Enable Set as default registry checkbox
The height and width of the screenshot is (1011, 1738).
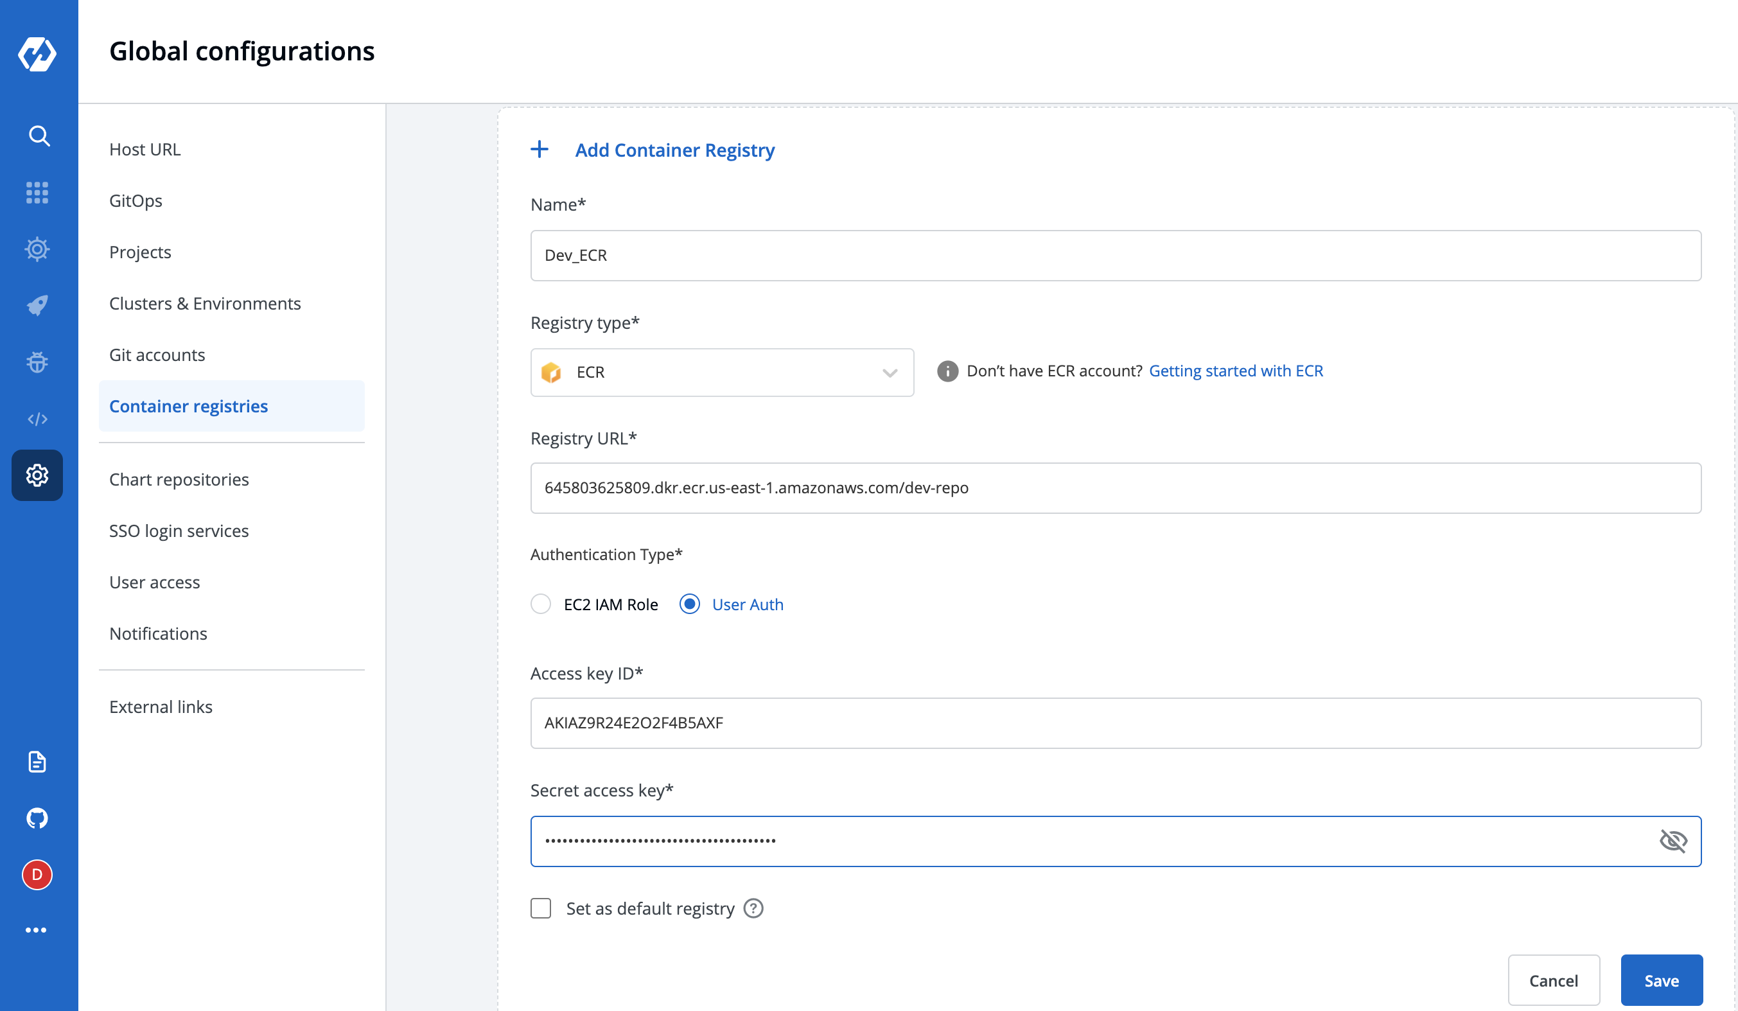pyautogui.click(x=541, y=908)
